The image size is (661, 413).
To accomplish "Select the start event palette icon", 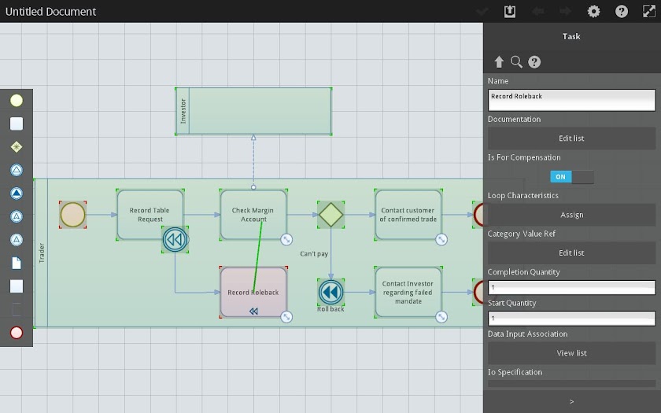I will coord(17,101).
